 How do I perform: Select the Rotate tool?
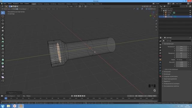point(3,24)
